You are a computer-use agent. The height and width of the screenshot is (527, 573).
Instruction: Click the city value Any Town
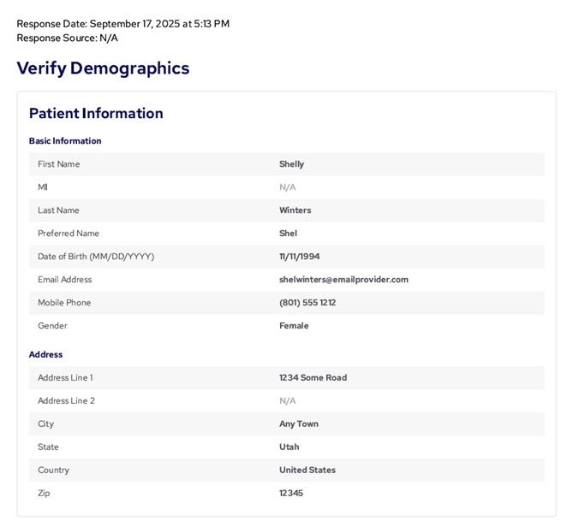click(299, 424)
